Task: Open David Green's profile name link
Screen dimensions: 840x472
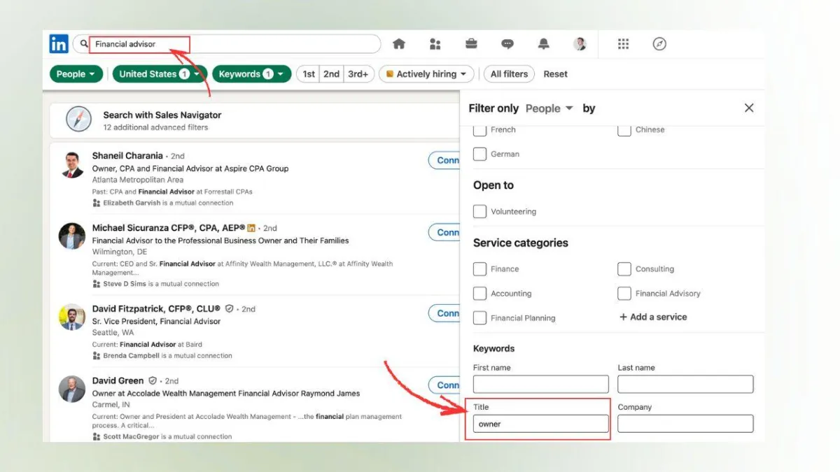Action: pos(118,380)
